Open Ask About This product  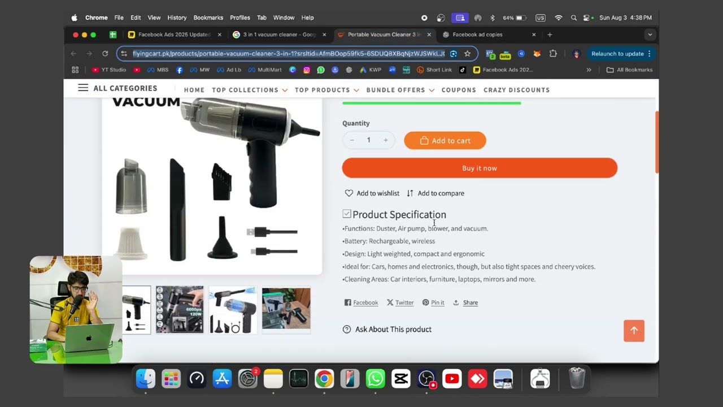coord(387,330)
